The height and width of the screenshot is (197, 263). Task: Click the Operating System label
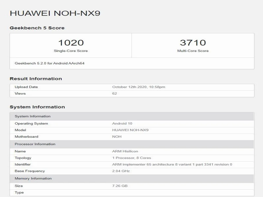pos(31,123)
